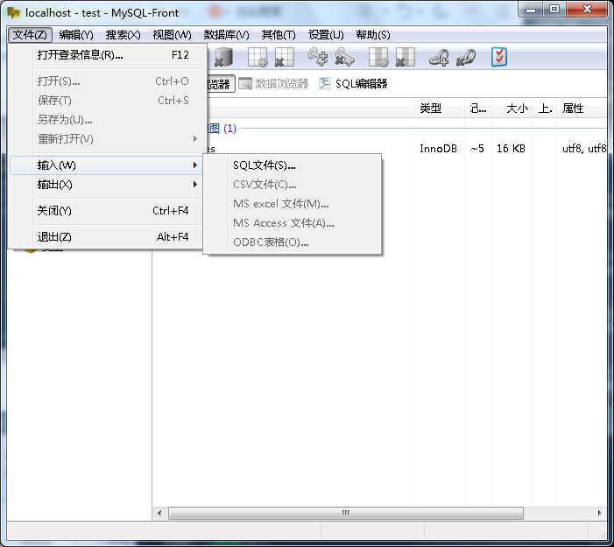Expand the 输出(X) submenu
614x547 pixels.
click(107, 185)
